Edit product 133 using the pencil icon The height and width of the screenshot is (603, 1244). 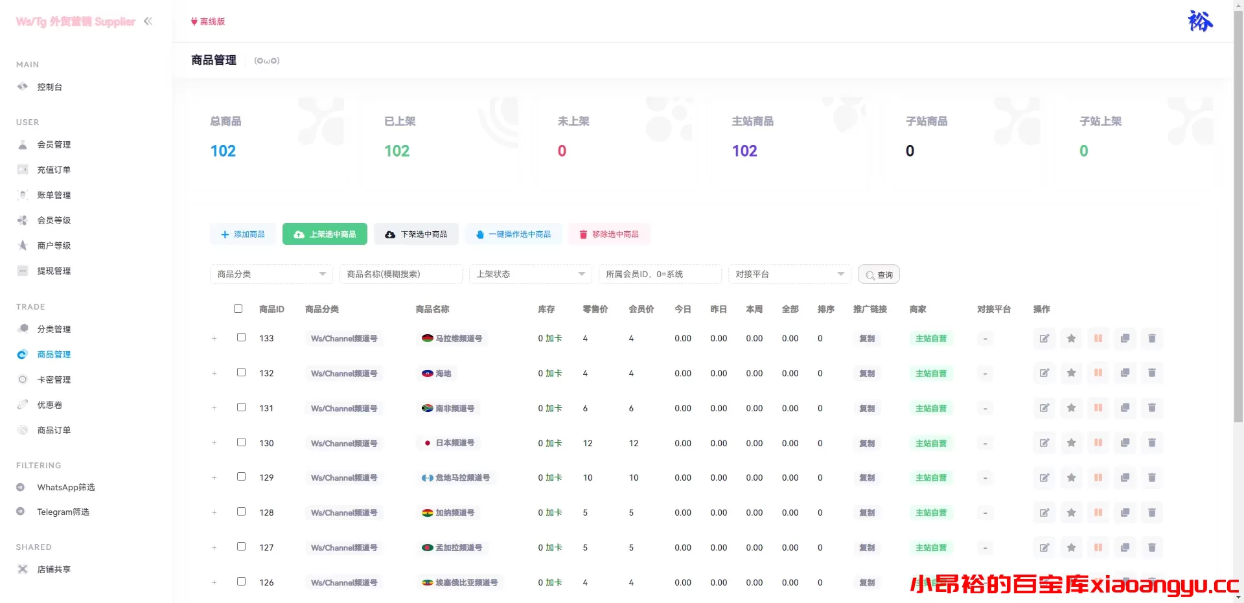point(1044,338)
